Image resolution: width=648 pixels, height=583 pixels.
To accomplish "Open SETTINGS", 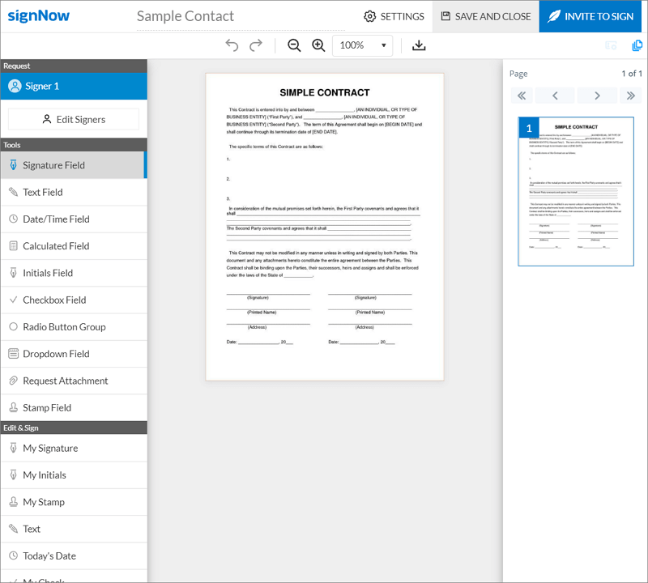I will [x=394, y=16].
